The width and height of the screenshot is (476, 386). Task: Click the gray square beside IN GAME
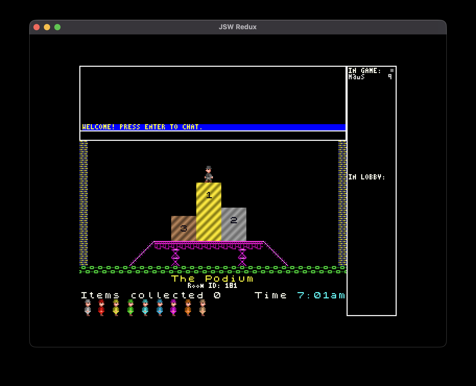click(x=392, y=70)
